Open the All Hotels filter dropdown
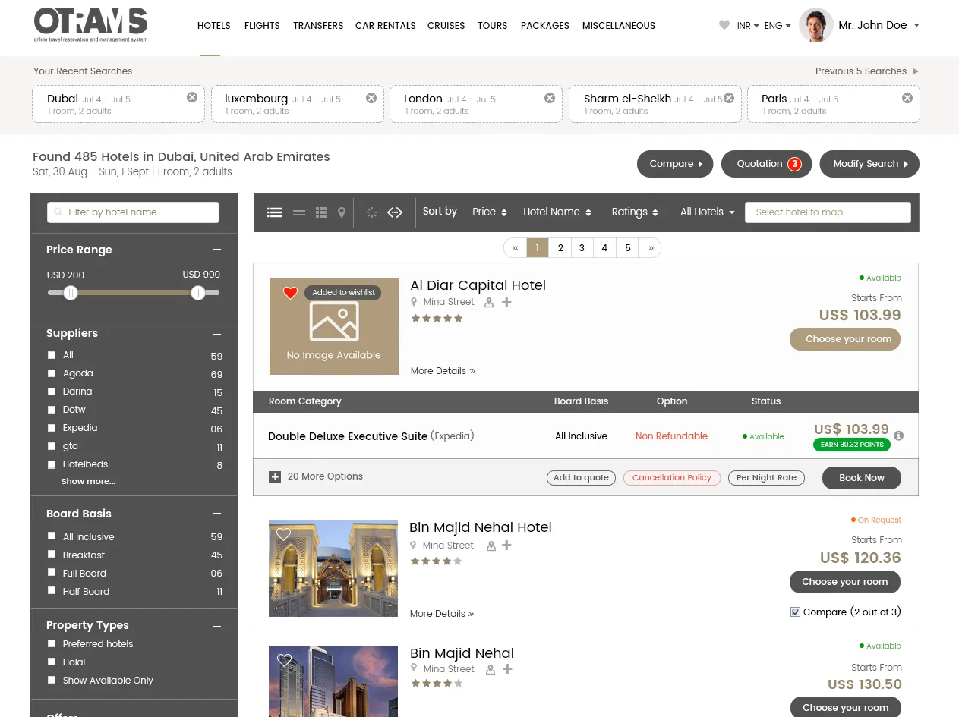Image resolution: width=959 pixels, height=717 pixels. click(x=707, y=212)
